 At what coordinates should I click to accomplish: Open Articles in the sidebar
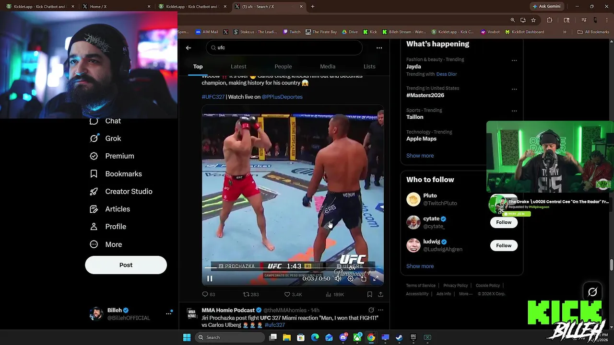point(110,209)
